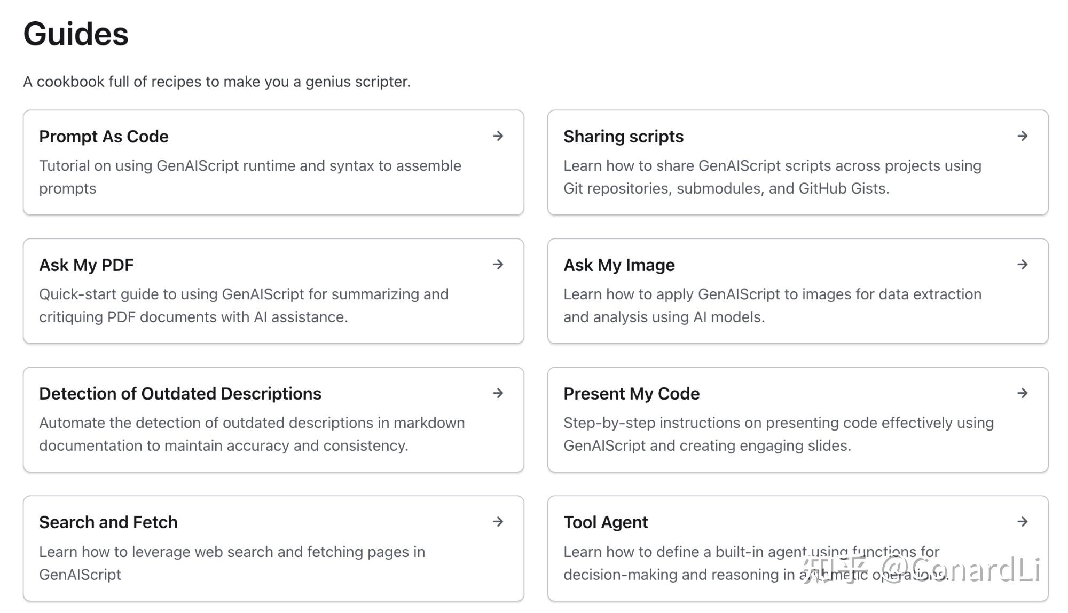Open the Ask My Image guide title

(619, 265)
